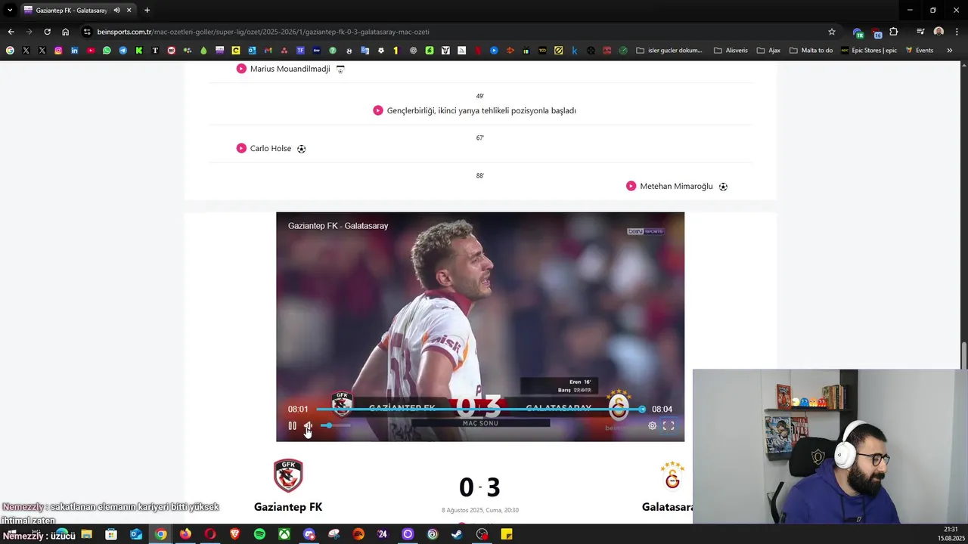Viewport: 968px width, 544px height.
Task: Open Microsoft Store from the taskbar
Action: [111, 534]
